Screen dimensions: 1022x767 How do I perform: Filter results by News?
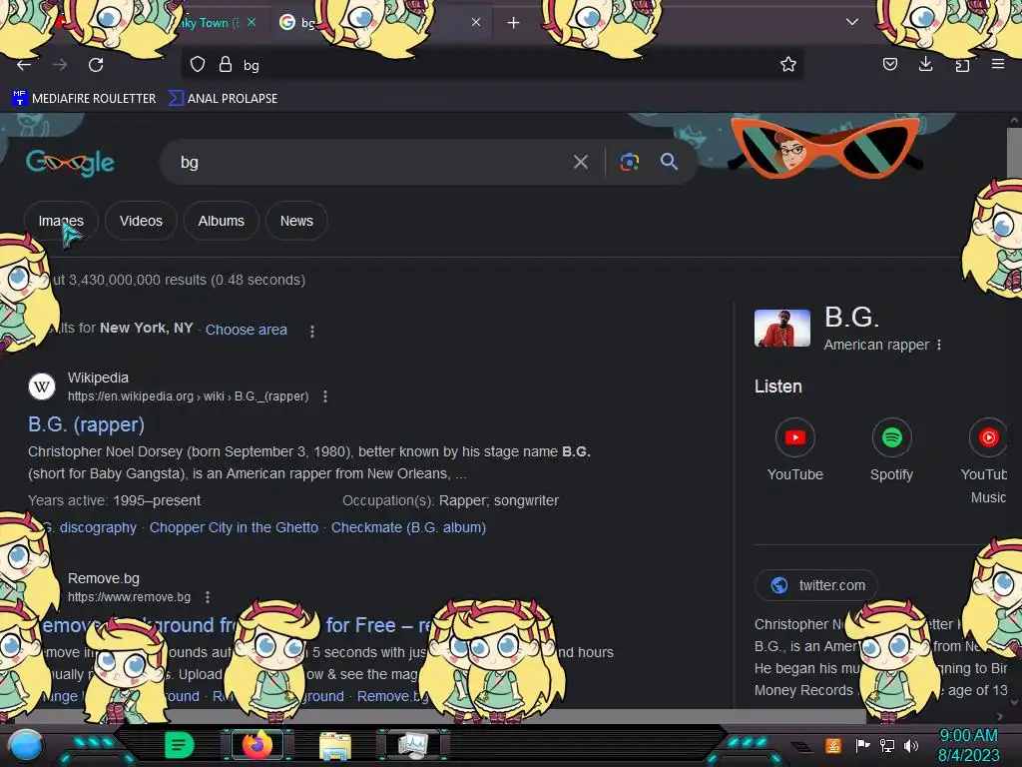coord(296,221)
